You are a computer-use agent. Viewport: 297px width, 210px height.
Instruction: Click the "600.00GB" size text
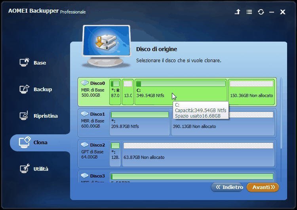click(x=91, y=126)
